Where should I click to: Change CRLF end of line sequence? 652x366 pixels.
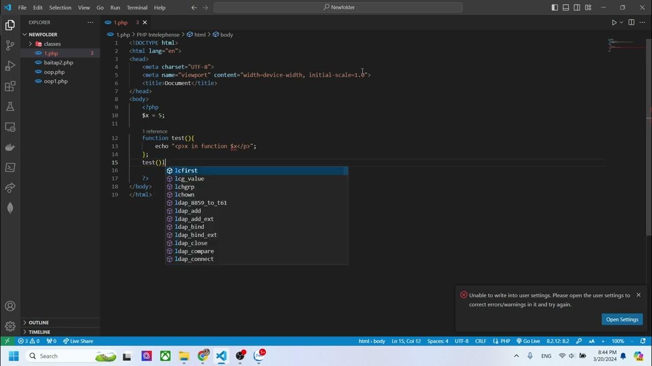point(480,341)
